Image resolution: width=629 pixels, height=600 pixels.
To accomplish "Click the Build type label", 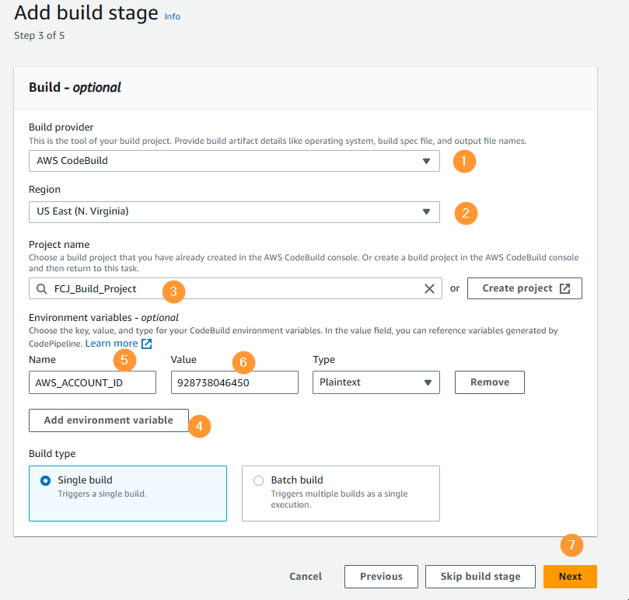I will (x=52, y=454).
